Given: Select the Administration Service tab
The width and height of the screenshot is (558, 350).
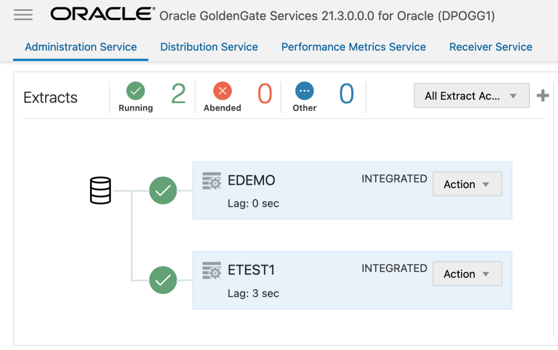Looking at the screenshot, I should (81, 47).
